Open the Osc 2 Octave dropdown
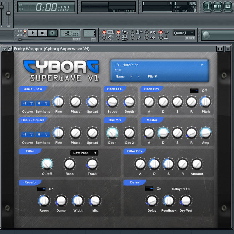Screen dimensions: 234x234 [28, 134]
